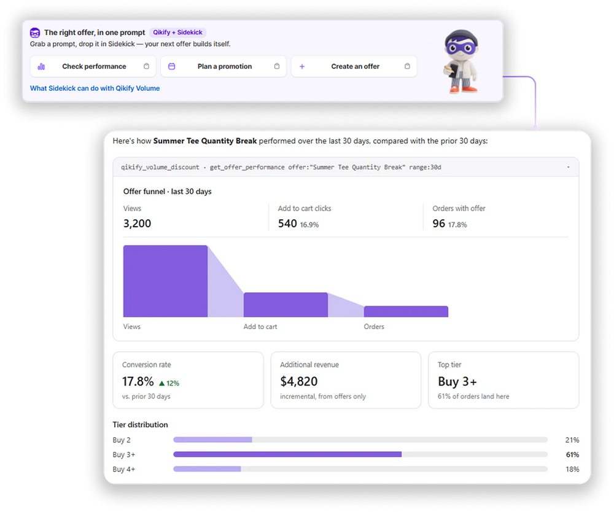The image size is (614, 512).
Task: Click the 'vs. prior 30 days' caption
Action: 146,396
